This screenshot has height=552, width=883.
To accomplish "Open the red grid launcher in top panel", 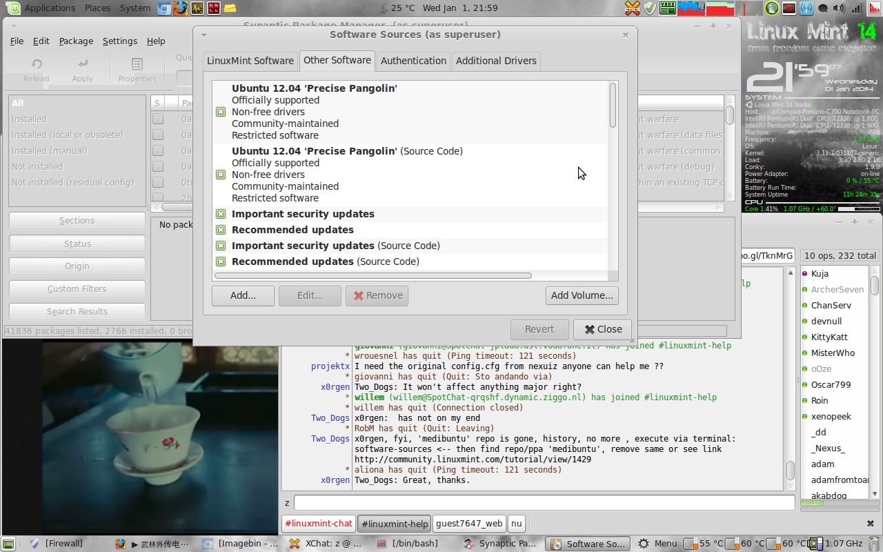I will point(214,8).
